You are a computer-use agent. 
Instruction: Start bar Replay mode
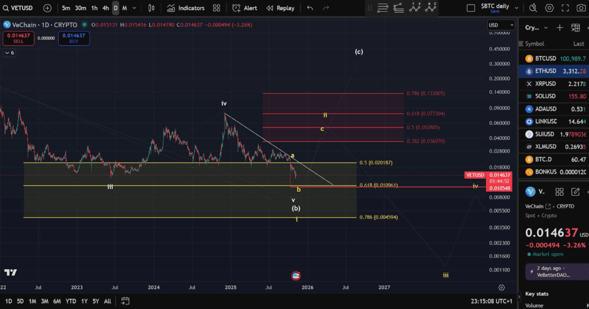[x=281, y=8]
